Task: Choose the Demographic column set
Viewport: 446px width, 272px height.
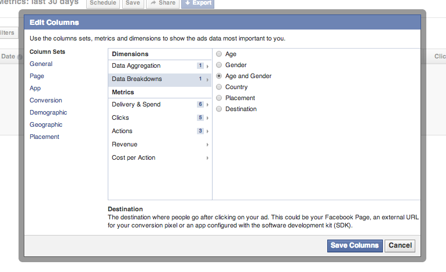Action: [48, 112]
